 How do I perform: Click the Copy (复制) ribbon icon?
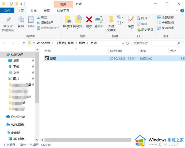tap(21, 19)
